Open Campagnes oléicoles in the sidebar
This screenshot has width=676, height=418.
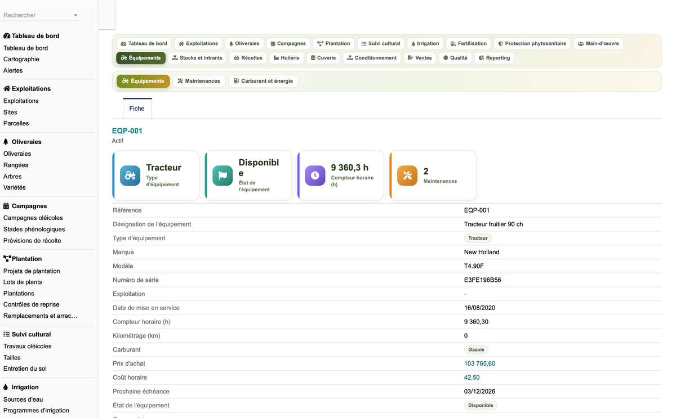pos(33,218)
